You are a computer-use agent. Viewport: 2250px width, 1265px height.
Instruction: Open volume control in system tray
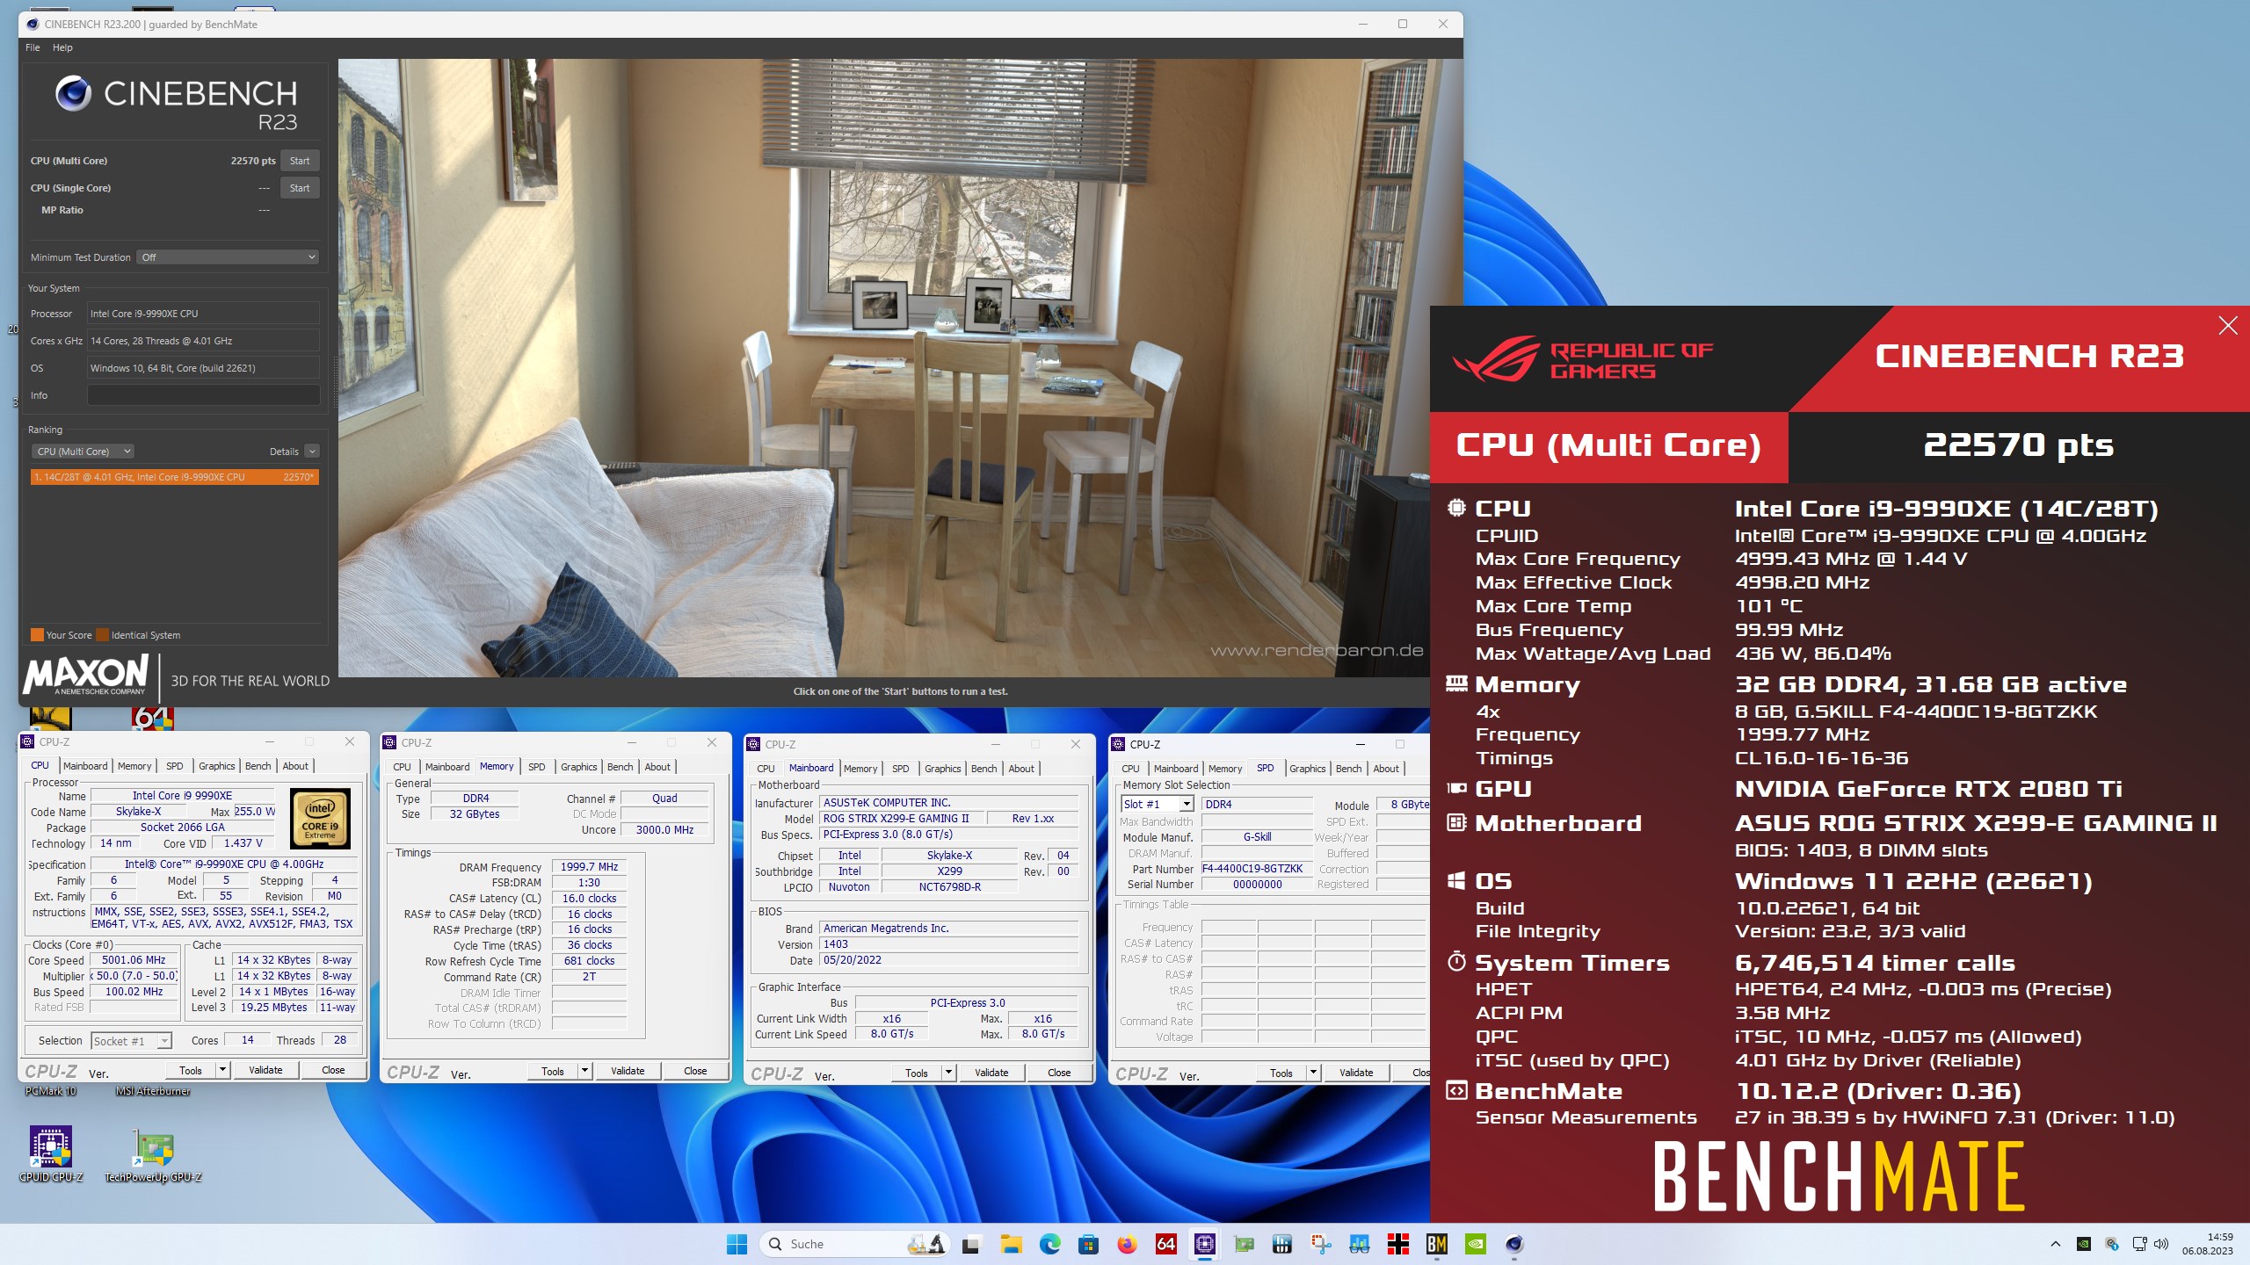2162,1244
